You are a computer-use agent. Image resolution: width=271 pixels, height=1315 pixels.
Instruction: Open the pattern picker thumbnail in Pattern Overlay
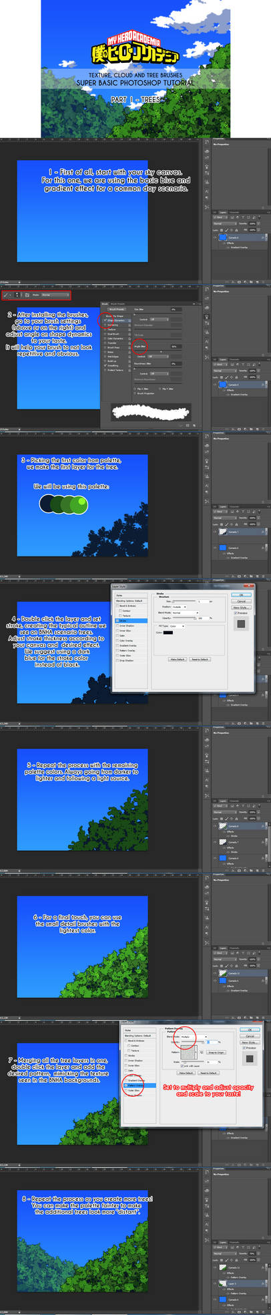tap(188, 1053)
